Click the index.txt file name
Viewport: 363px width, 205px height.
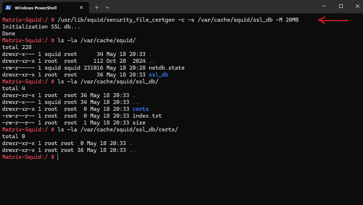pyautogui.click(x=147, y=115)
